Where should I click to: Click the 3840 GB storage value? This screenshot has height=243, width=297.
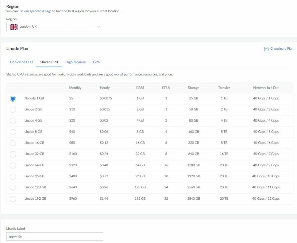tap(194, 199)
